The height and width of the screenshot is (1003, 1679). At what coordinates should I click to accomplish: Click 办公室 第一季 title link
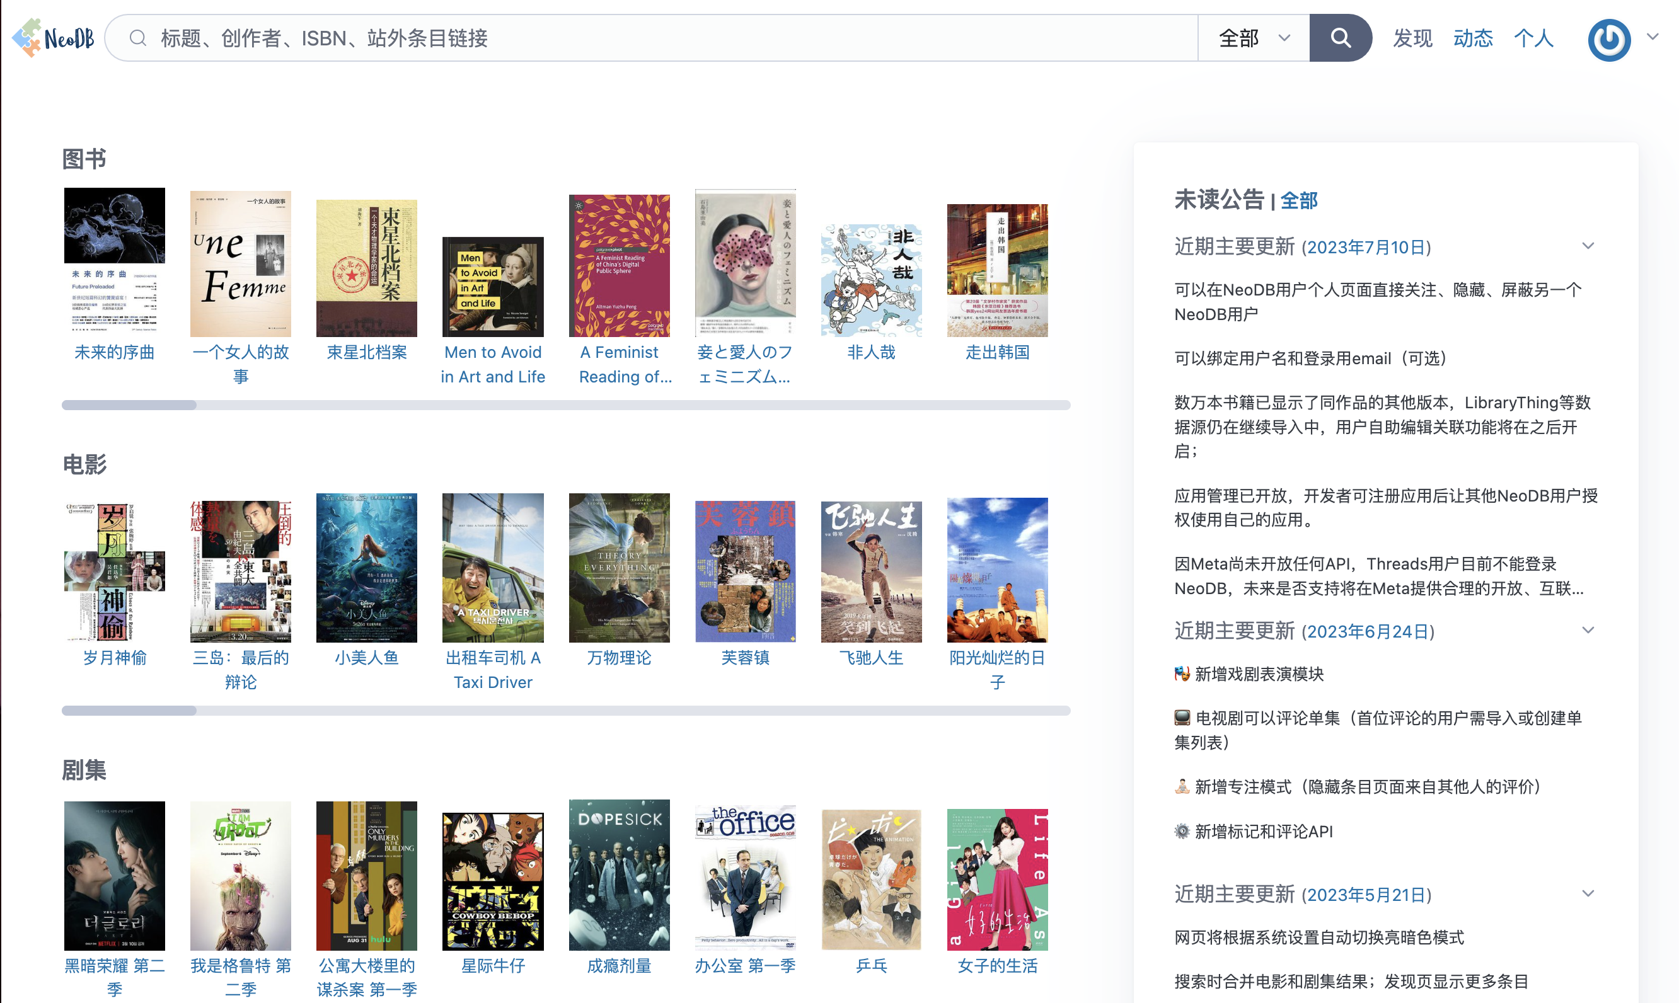tap(745, 966)
